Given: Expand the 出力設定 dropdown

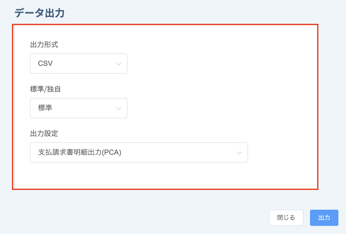Looking at the screenshot, I should pos(139,152).
